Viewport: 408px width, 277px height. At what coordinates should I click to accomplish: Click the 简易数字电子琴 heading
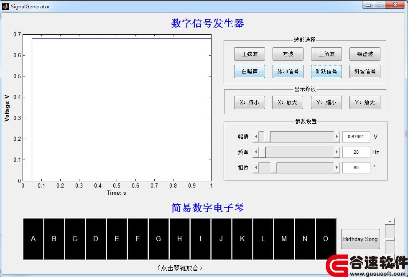point(208,208)
